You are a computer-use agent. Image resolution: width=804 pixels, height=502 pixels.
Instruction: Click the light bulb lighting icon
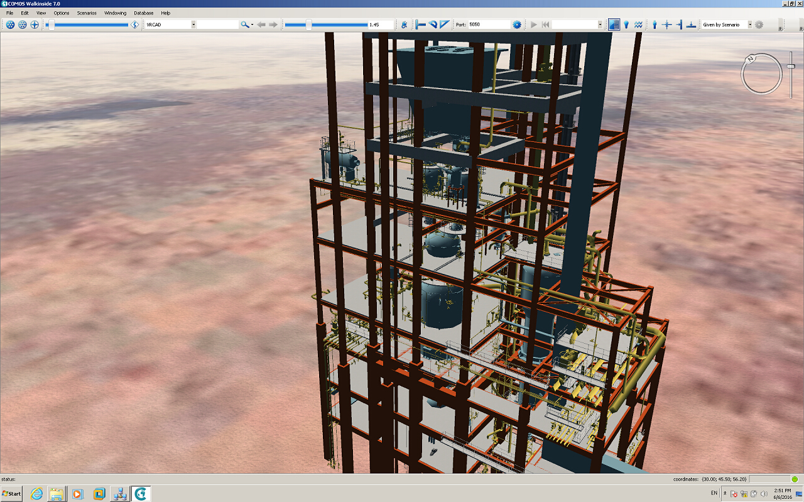click(x=626, y=25)
